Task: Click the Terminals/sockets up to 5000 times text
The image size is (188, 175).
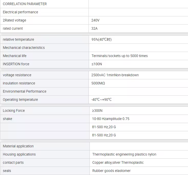Action: click(x=119, y=56)
